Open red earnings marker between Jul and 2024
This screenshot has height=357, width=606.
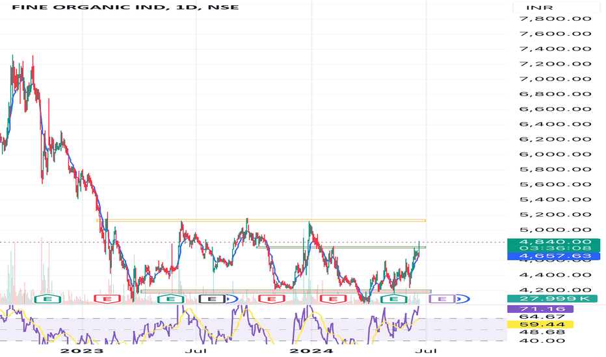[272, 299]
